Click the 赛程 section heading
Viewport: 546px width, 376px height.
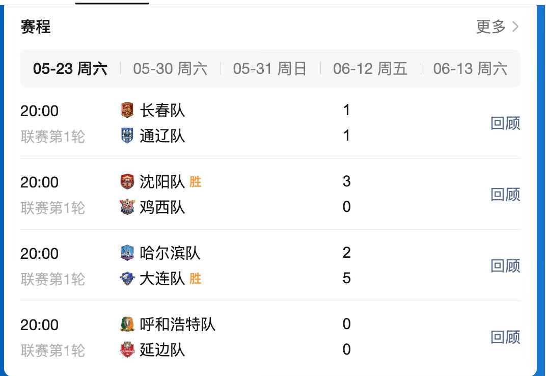(x=36, y=27)
